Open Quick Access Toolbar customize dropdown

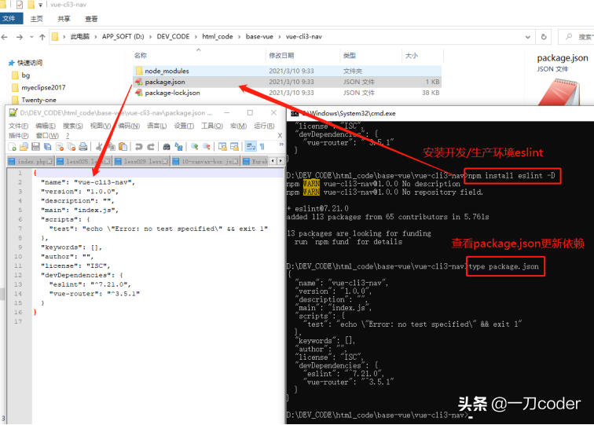(41, 5)
